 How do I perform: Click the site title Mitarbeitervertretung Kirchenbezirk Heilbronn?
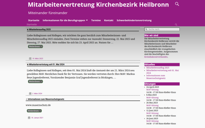pyautogui.click(x=98, y=4)
